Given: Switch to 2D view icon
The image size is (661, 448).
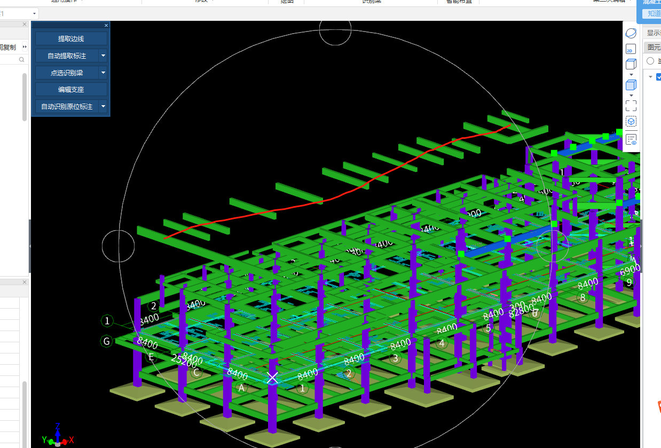Looking at the screenshot, I should click(631, 49).
